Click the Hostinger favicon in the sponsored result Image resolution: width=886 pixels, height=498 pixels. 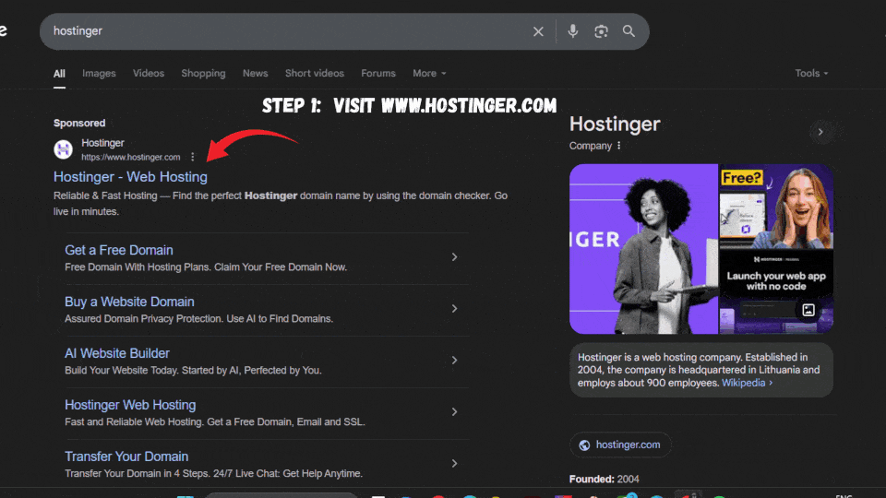coord(64,149)
